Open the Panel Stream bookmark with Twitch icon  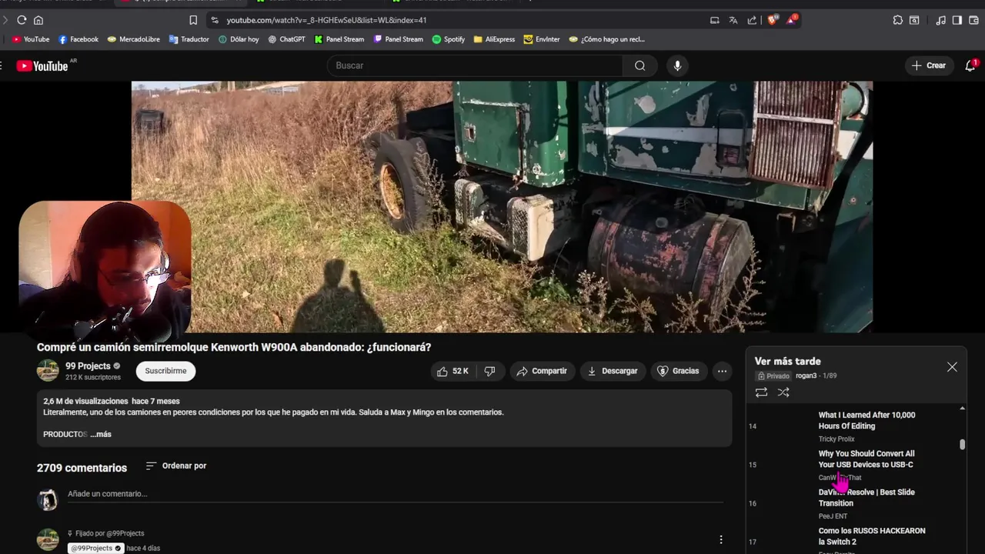pos(399,39)
